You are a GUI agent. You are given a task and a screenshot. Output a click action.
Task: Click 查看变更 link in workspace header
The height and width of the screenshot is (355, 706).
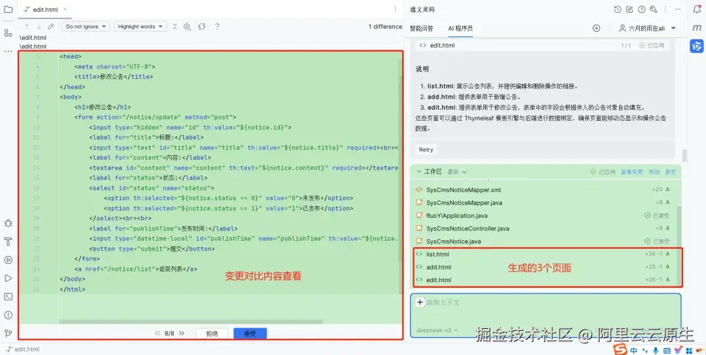633,172
